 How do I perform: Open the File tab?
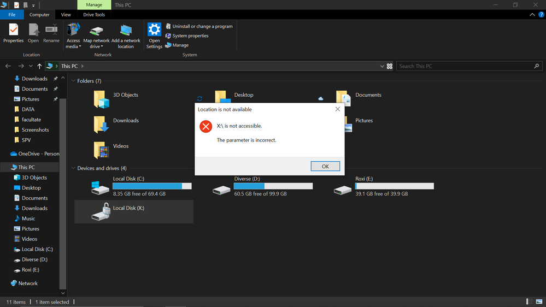[x=12, y=15]
